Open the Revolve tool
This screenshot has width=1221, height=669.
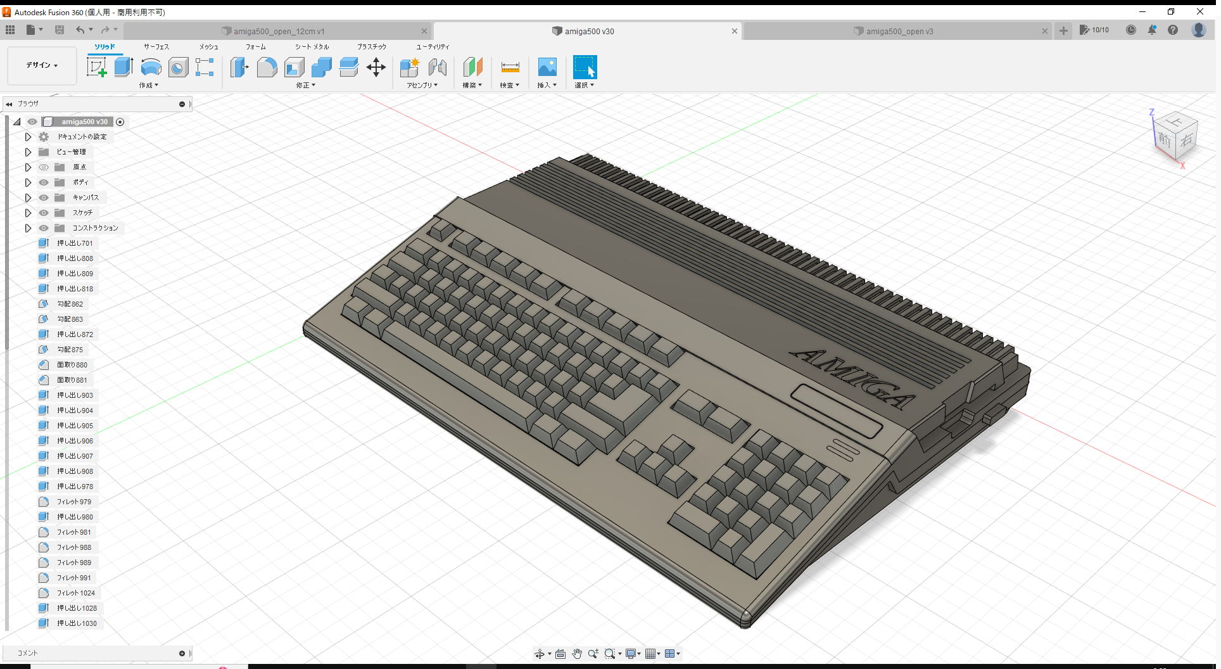pyautogui.click(x=151, y=68)
